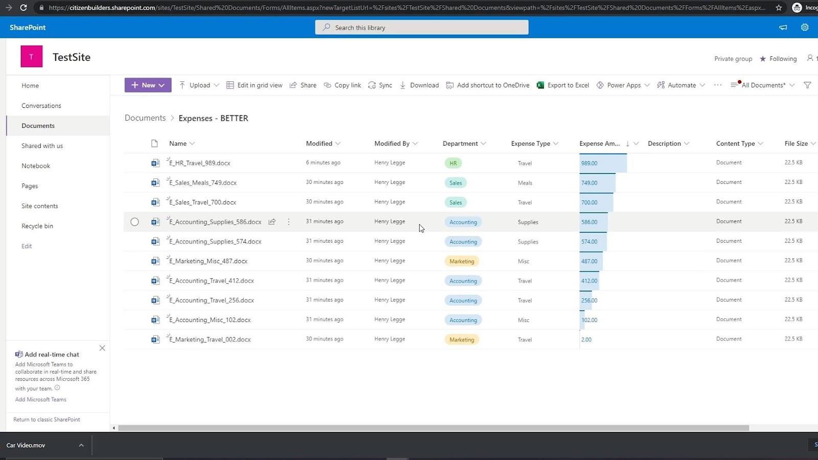Viewport: 818px width, 460px height.
Task: Click the Word icon of E_Sales_Meals_749.docx
Action: pyautogui.click(x=155, y=182)
